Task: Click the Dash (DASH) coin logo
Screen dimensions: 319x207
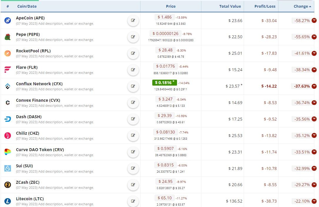Action: (8, 119)
